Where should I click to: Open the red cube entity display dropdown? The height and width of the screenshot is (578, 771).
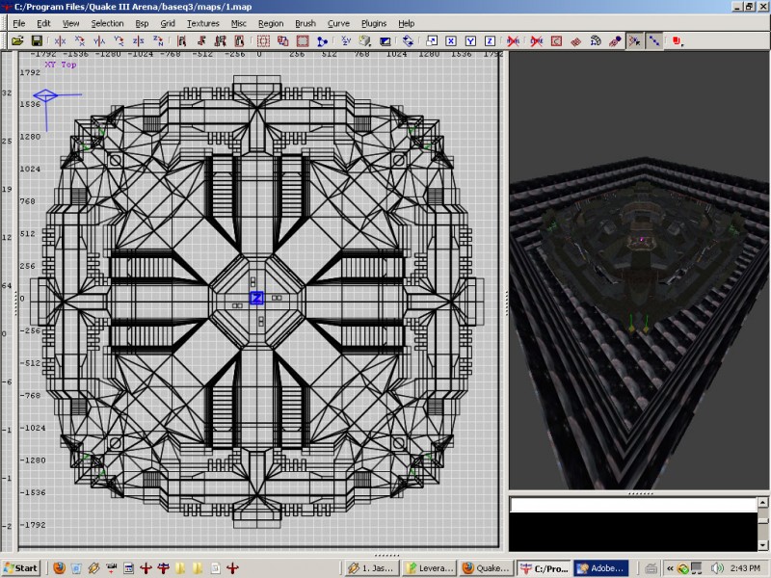tap(678, 40)
